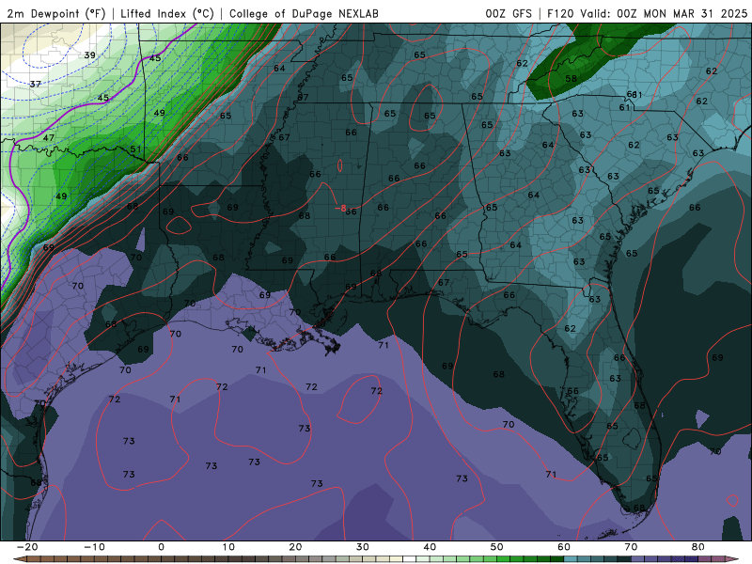
Task: Click the 40 label on the color scale
Action: [430, 547]
